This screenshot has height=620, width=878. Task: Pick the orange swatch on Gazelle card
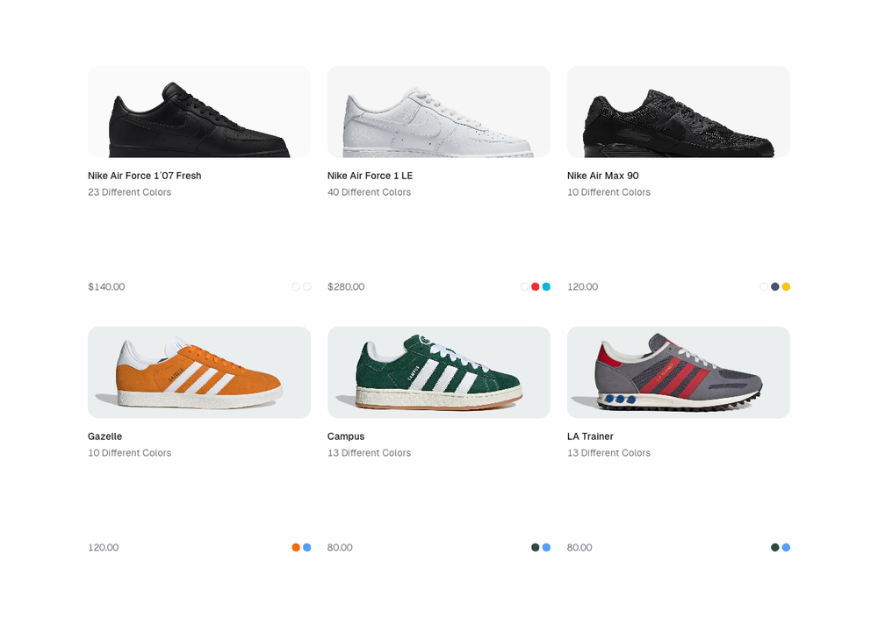click(x=296, y=548)
